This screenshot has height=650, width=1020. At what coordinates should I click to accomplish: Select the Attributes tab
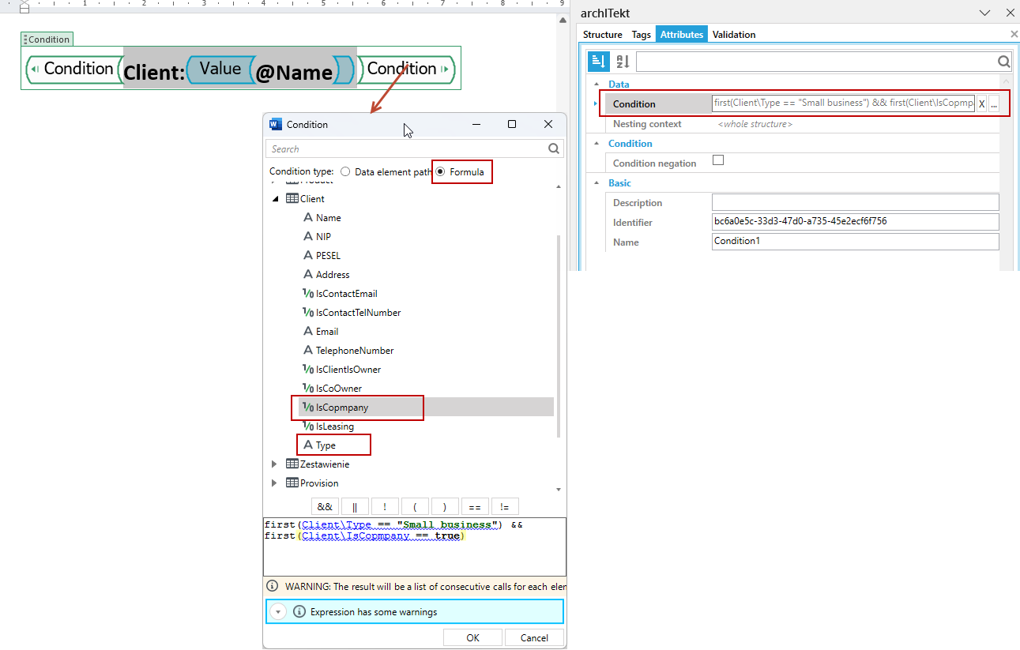tap(682, 35)
